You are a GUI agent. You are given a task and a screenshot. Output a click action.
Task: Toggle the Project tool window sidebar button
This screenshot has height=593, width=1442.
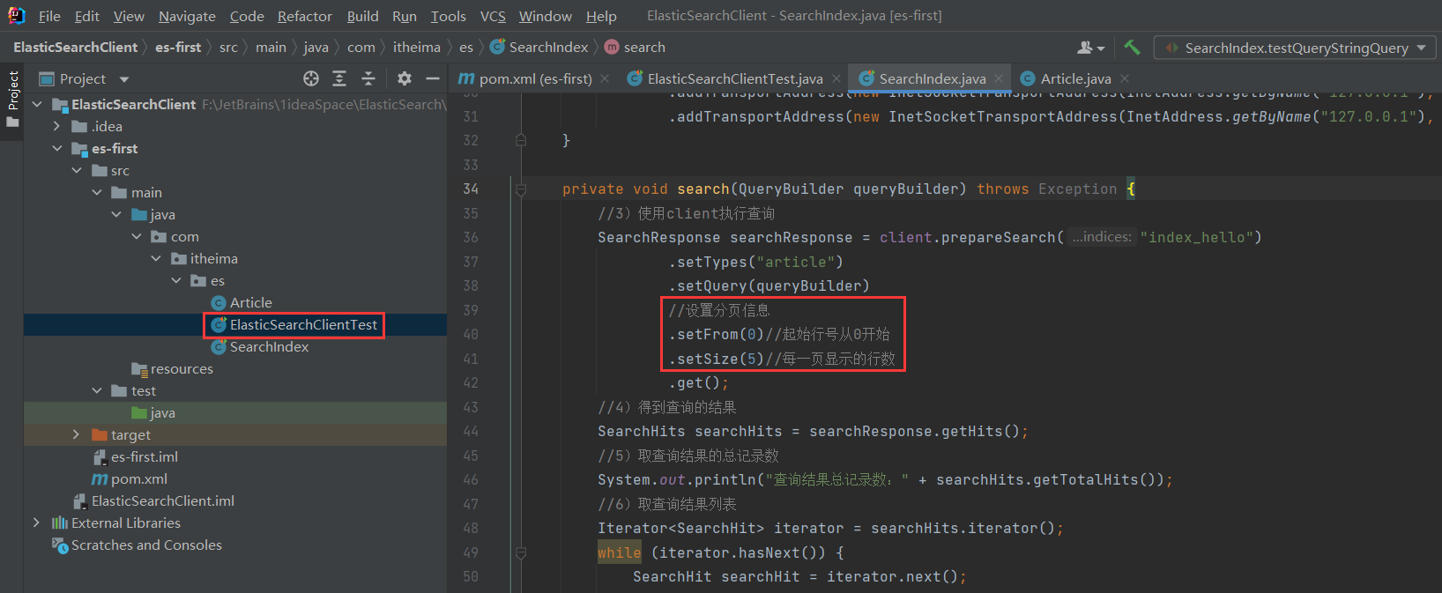(12, 97)
